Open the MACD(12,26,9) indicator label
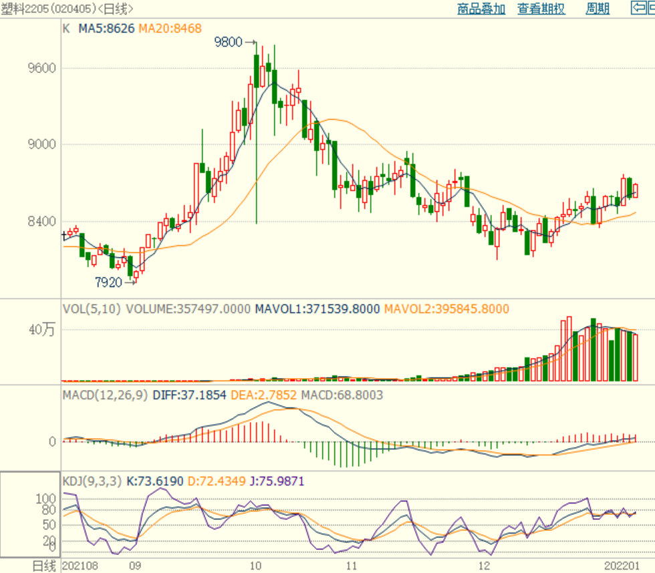 tap(106, 395)
